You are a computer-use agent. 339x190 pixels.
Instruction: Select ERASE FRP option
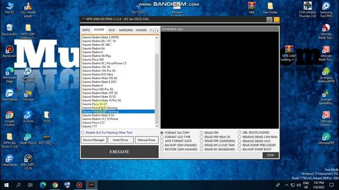click(x=209, y=132)
